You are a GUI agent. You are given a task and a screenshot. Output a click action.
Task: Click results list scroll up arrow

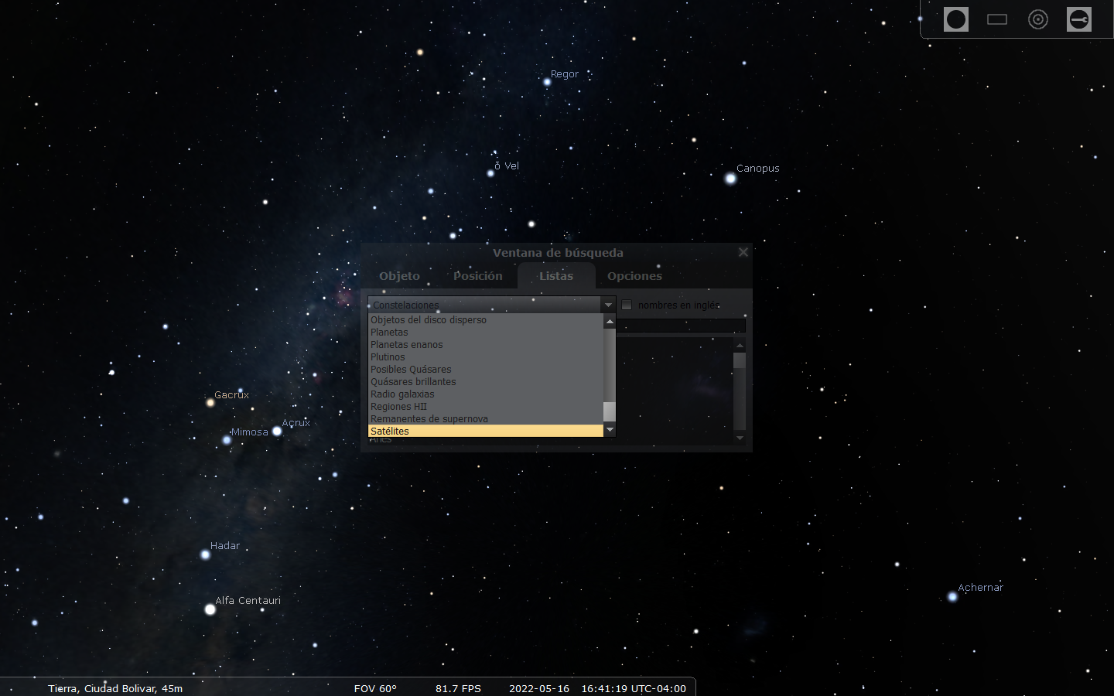740,345
